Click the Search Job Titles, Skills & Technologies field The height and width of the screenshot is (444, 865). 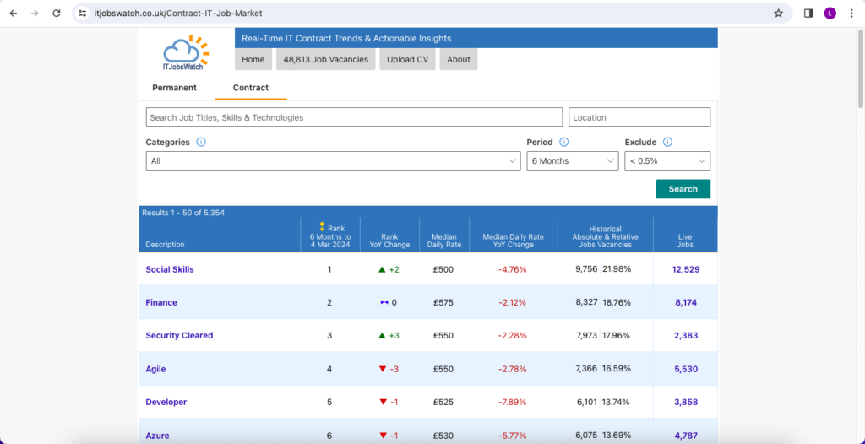pos(353,117)
